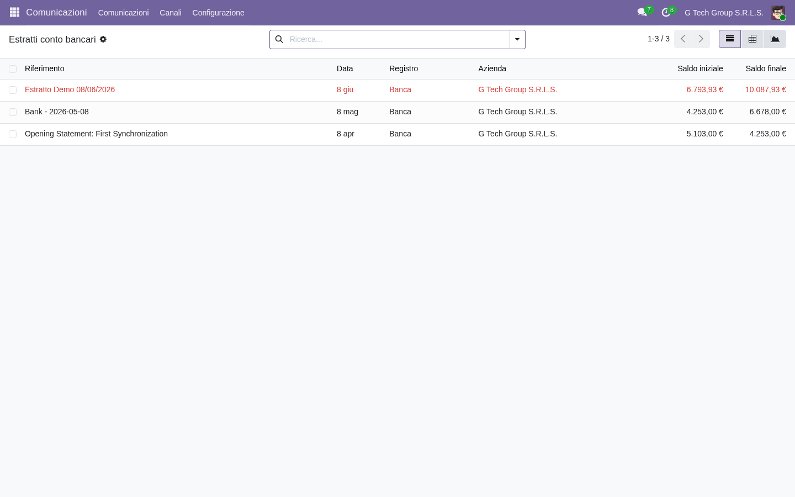Click the 1-3 / 3 pager counter
Viewport: 795px width, 497px height.
point(659,39)
